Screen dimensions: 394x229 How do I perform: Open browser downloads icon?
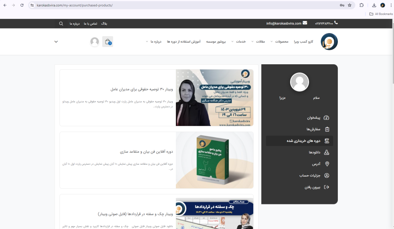click(x=374, y=5)
